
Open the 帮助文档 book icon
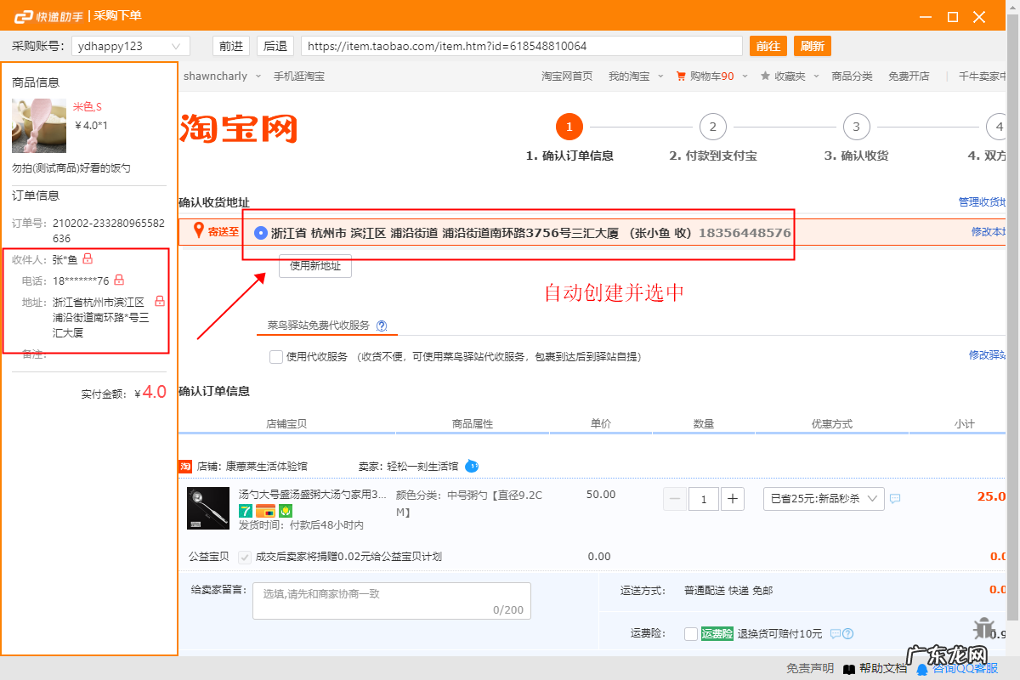tap(849, 669)
